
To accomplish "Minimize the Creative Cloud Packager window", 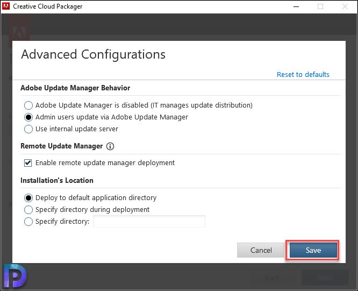I will click(x=296, y=6).
